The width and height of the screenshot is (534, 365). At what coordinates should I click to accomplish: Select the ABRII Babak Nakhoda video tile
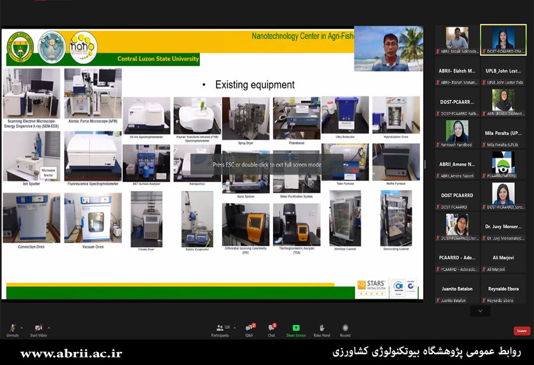457,40
